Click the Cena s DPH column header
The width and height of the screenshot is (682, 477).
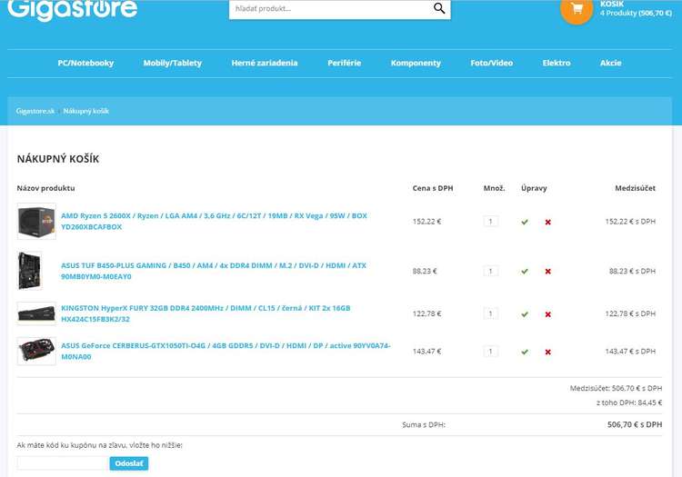coord(433,188)
